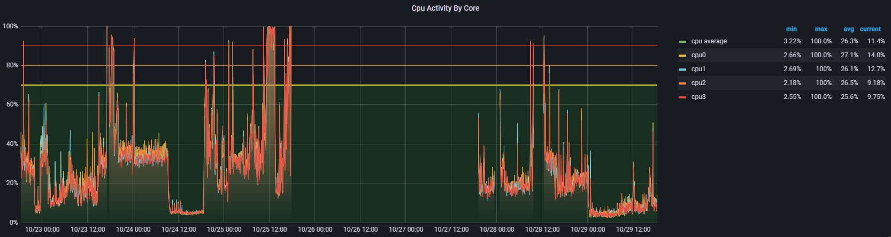Screen dimensions: 891x237
Task: Toggle cpu3 series in legend
Action: point(698,97)
